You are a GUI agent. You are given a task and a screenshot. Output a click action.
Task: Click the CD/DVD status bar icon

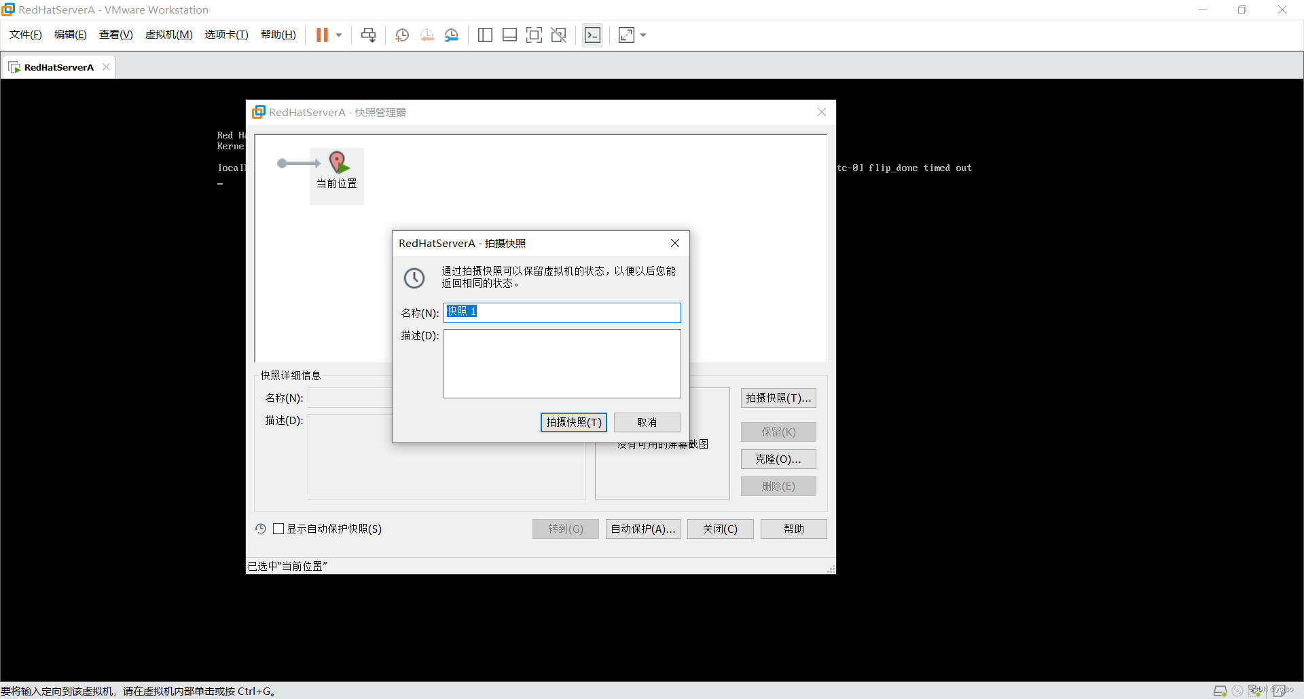click(x=1237, y=691)
